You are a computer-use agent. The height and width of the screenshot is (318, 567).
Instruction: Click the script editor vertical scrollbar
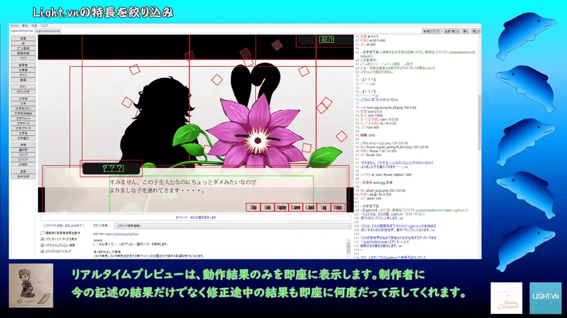(x=480, y=123)
